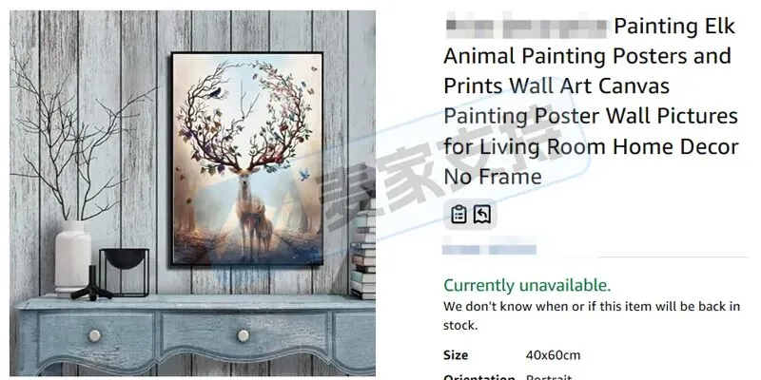
Task: Open the framed elk painting in product photo
Action: [247, 160]
